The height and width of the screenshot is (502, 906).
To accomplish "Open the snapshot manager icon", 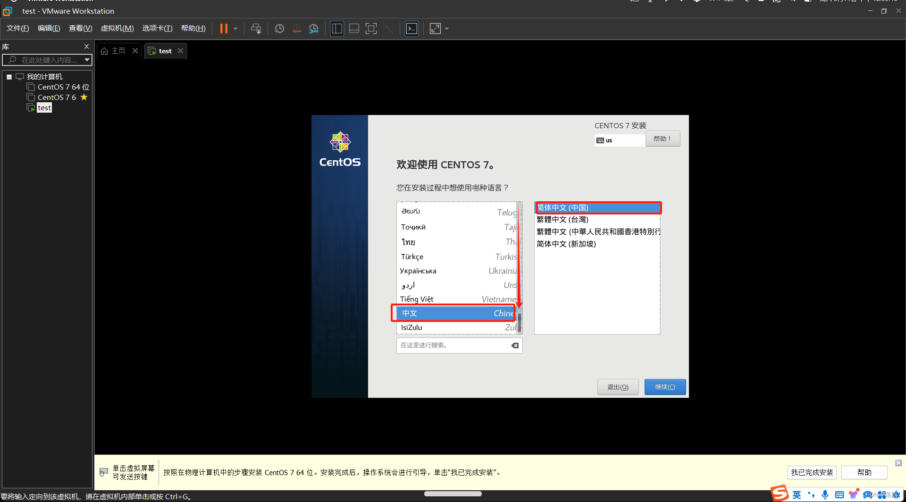I will 313,29.
